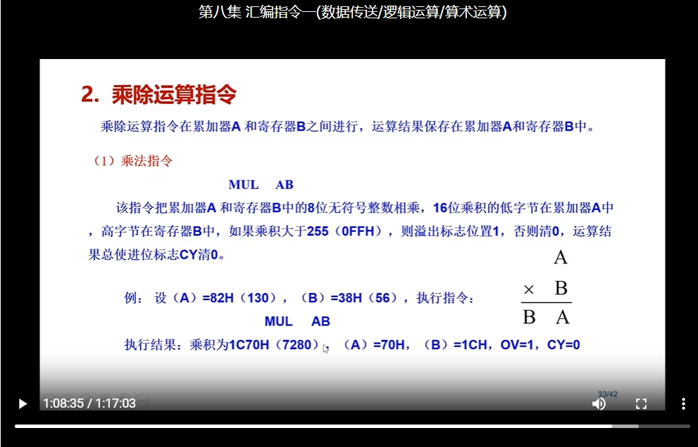Screen dimensions: 698x447
Task: Click the slide heading 2. 乘除运算指令
Action: [158, 94]
